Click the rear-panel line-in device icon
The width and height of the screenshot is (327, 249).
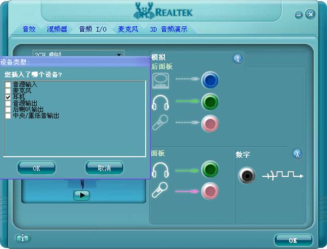(160, 80)
